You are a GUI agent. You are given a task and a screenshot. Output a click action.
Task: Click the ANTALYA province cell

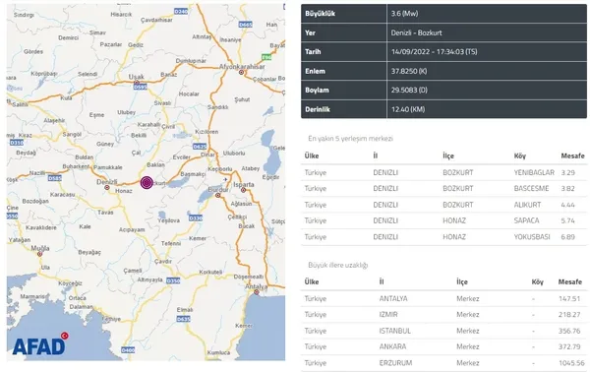[393, 298]
